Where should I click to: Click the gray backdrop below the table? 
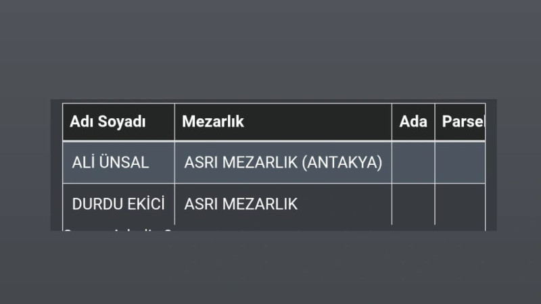click(270, 267)
